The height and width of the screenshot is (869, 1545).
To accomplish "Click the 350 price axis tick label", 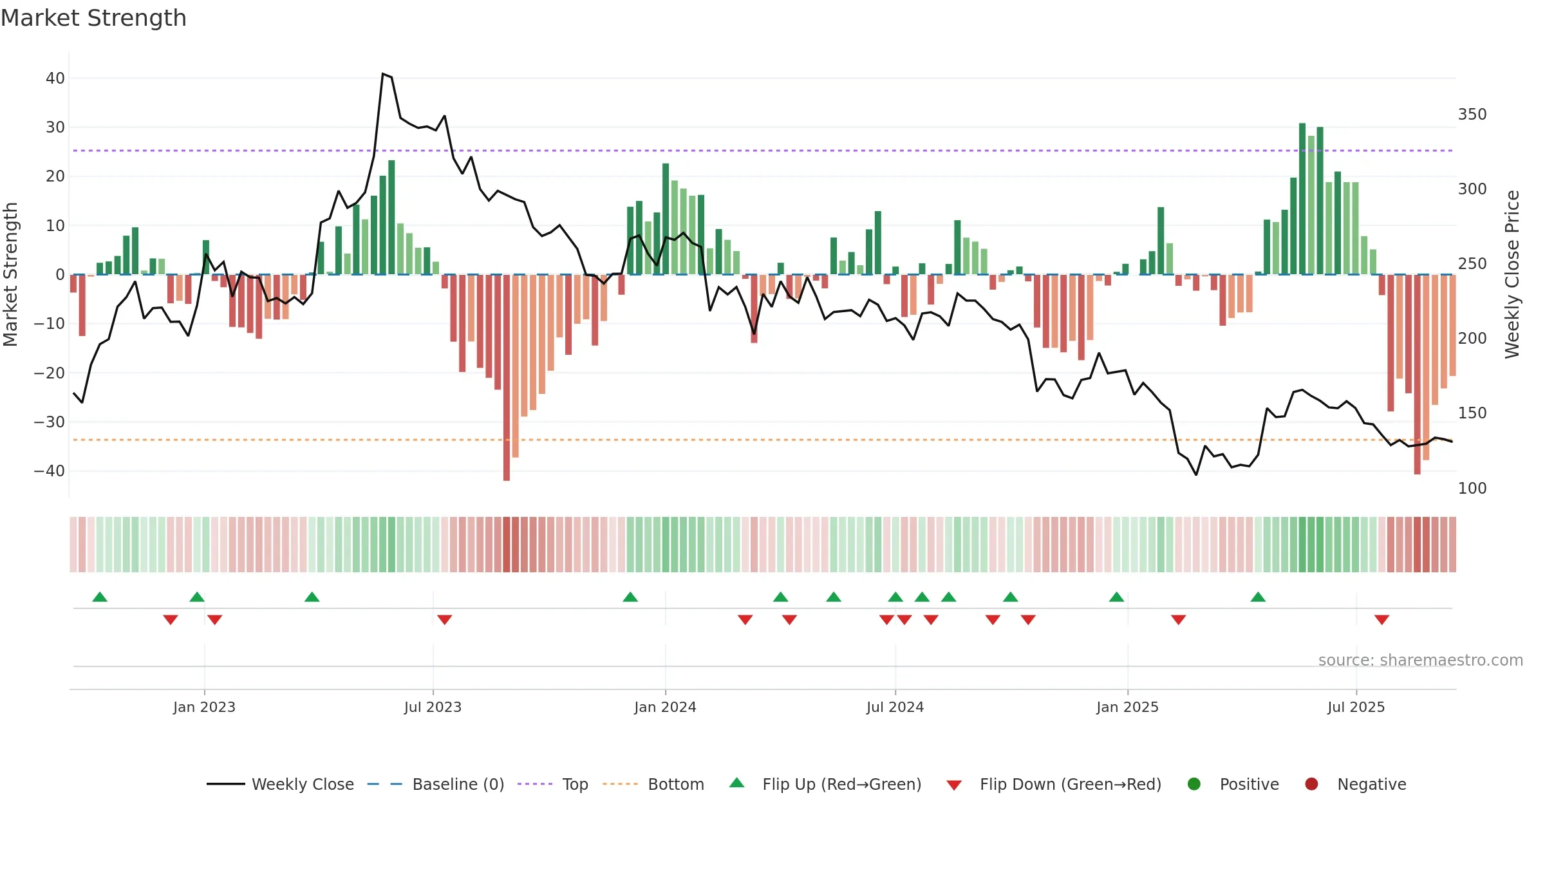I will [1472, 114].
